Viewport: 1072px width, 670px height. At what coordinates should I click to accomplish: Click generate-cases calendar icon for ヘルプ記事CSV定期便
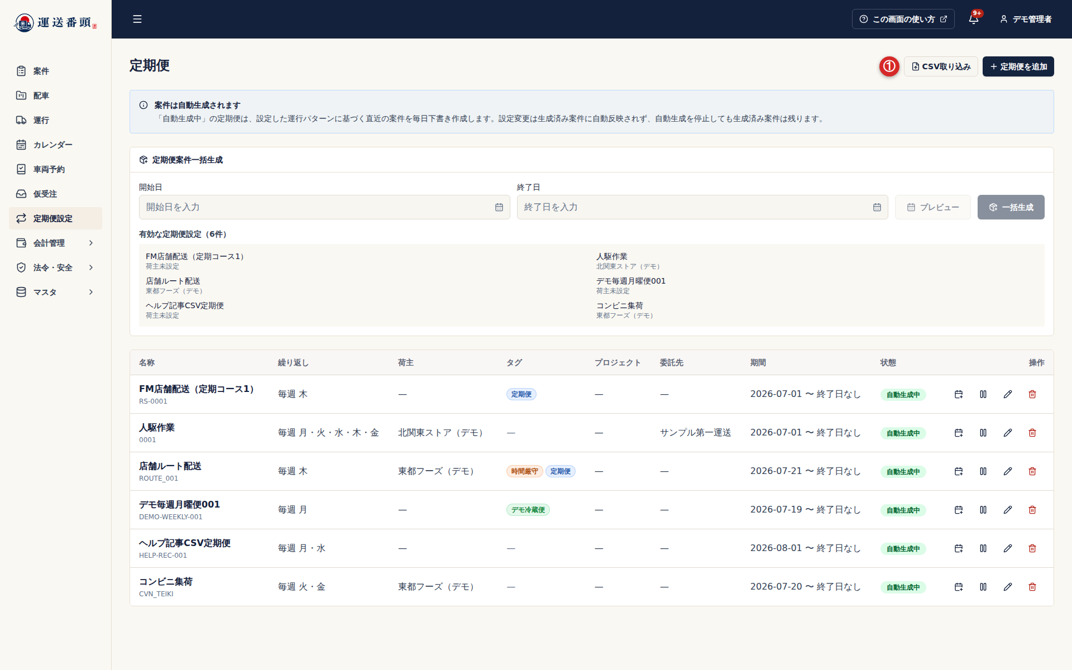(x=959, y=548)
